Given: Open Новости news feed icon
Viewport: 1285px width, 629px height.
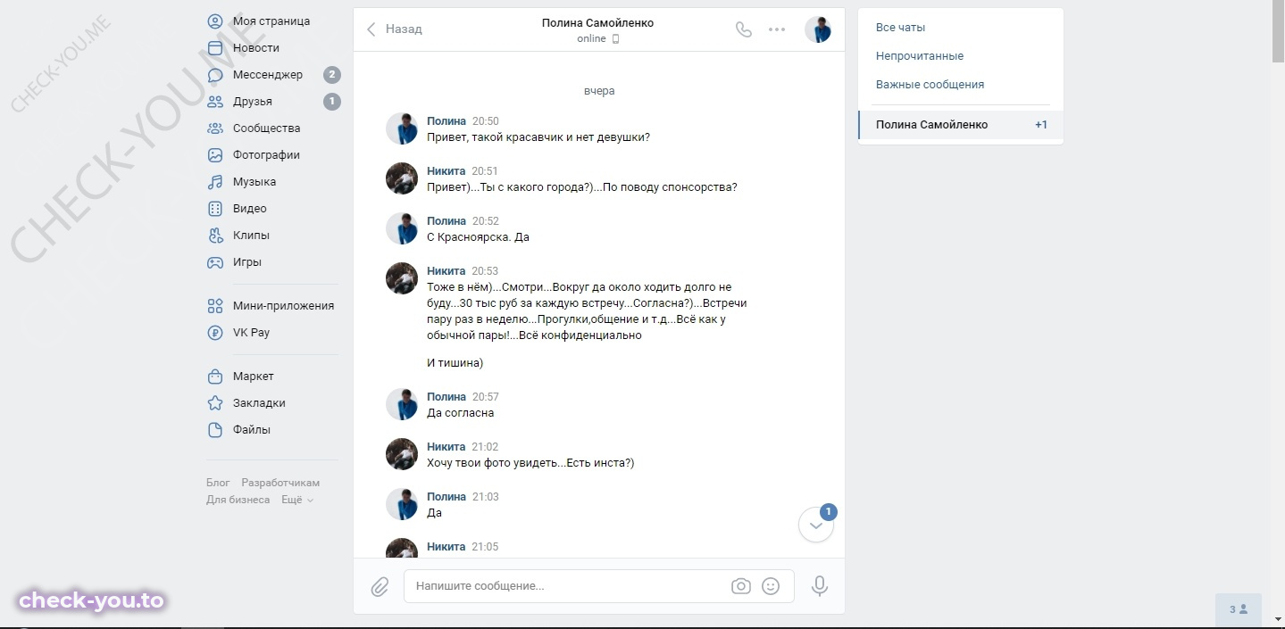Looking at the screenshot, I should click(x=215, y=48).
